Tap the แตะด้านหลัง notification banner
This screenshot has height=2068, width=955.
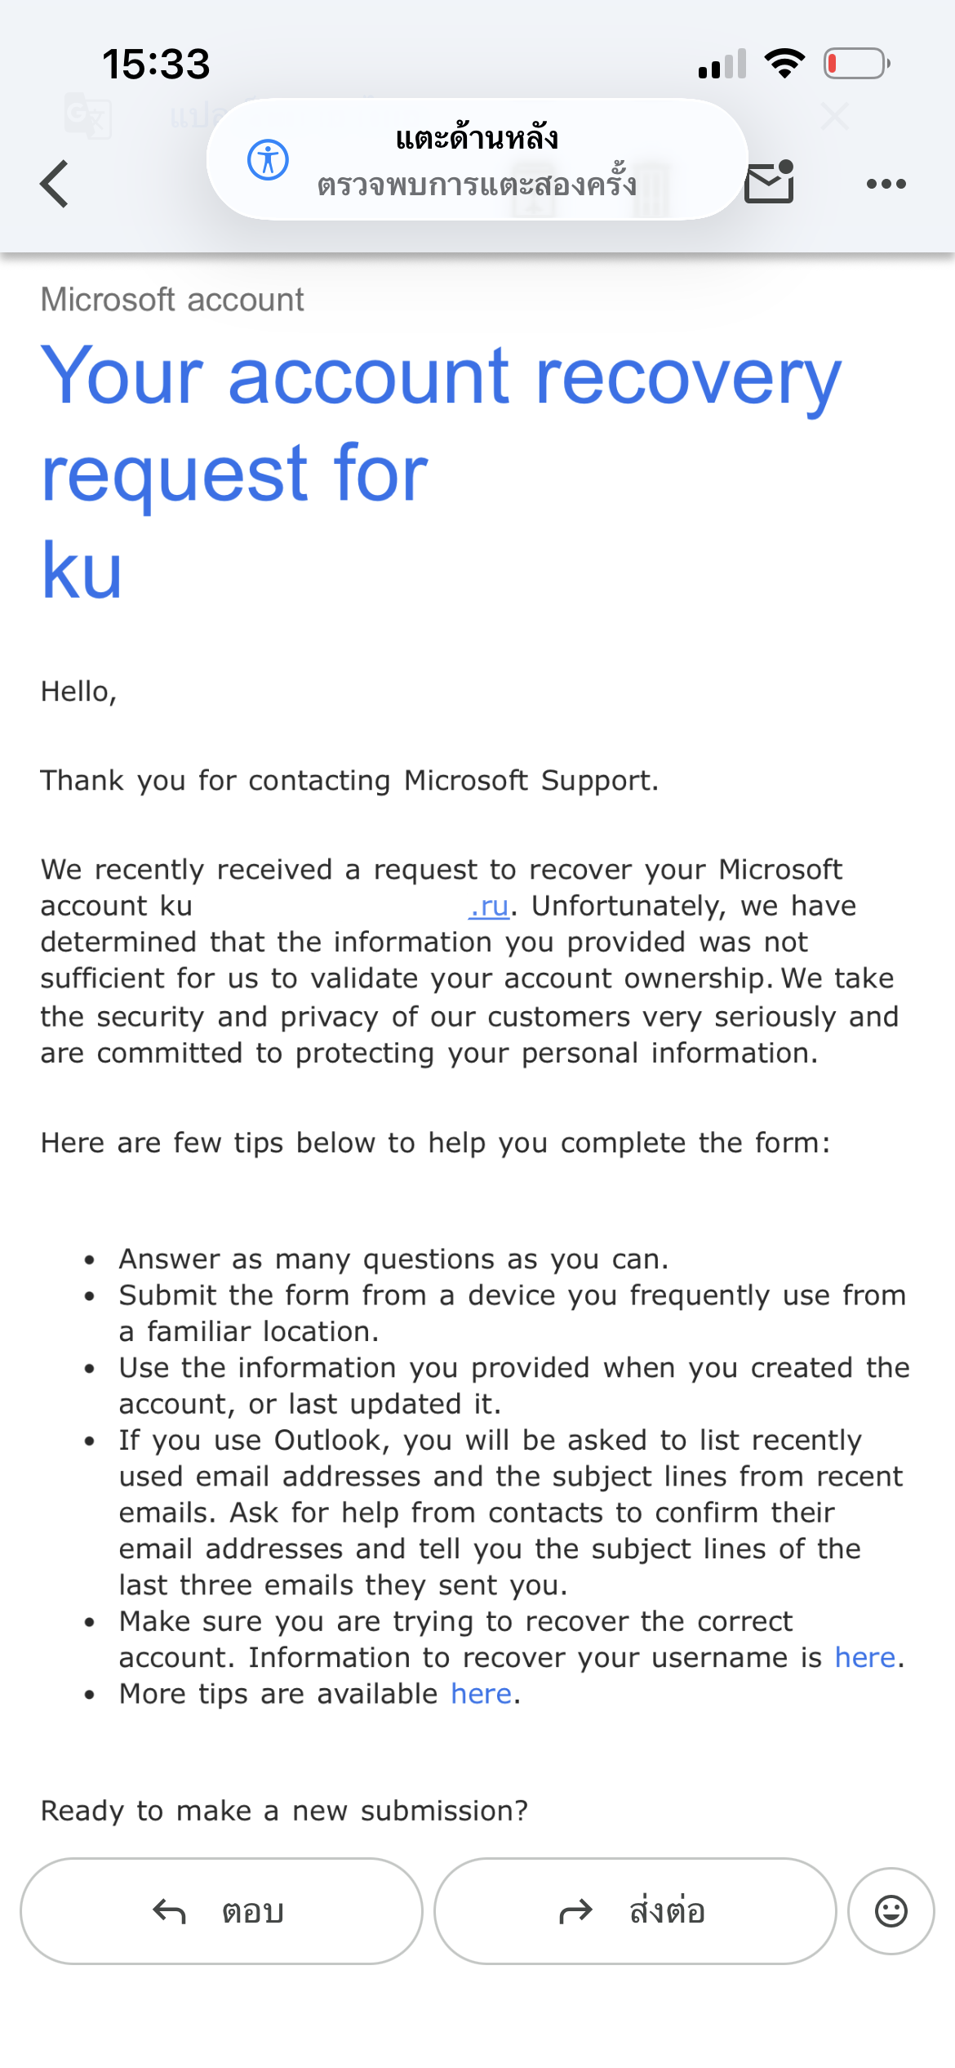[x=477, y=159]
